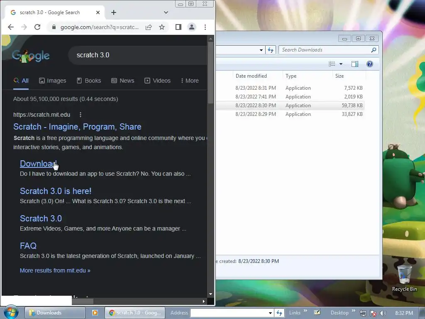The height and width of the screenshot is (319, 425).
Task: Open the Windows Start orb
Action: [11, 312]
